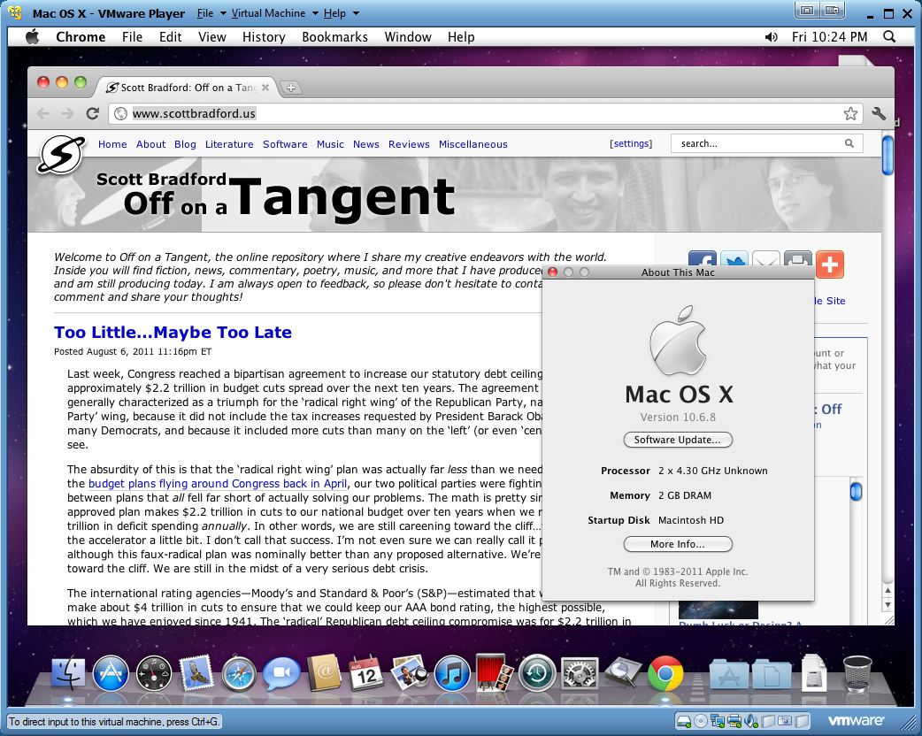Screen dimensions: 922x736
Task: Reload the page in Chrome
Action: pos(92,113)
